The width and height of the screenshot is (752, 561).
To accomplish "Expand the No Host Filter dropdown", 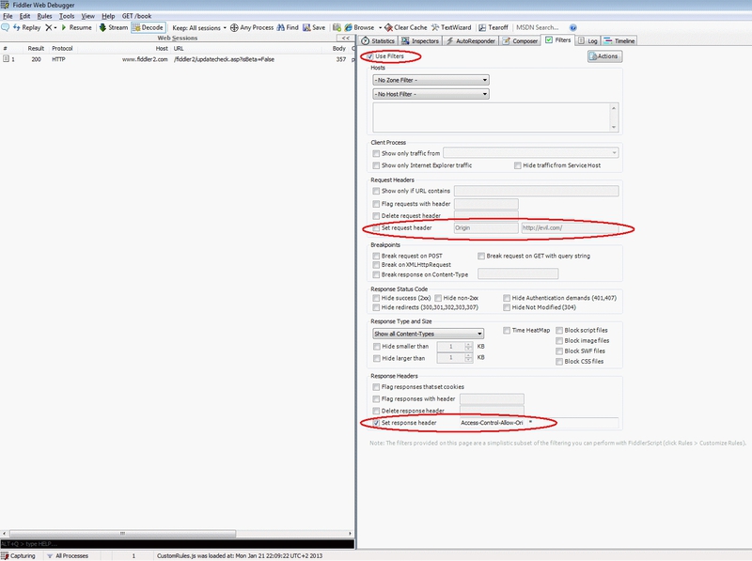I will [431, 94].
